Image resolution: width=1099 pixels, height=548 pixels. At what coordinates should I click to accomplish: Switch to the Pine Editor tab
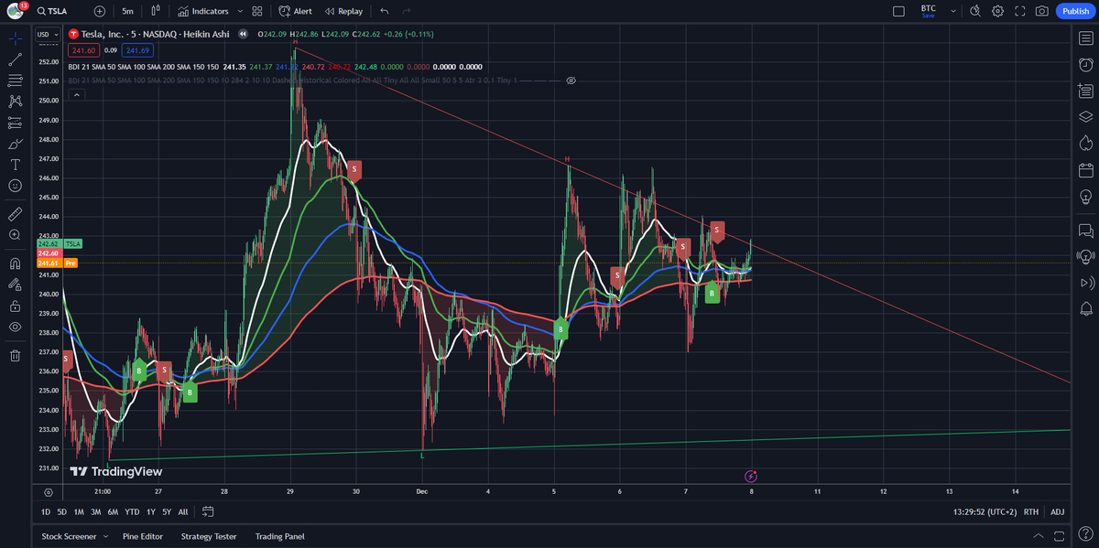[143, 536]
